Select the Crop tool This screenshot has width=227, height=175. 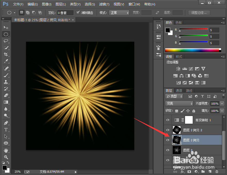pyautogui.click(x=6, y=54)
